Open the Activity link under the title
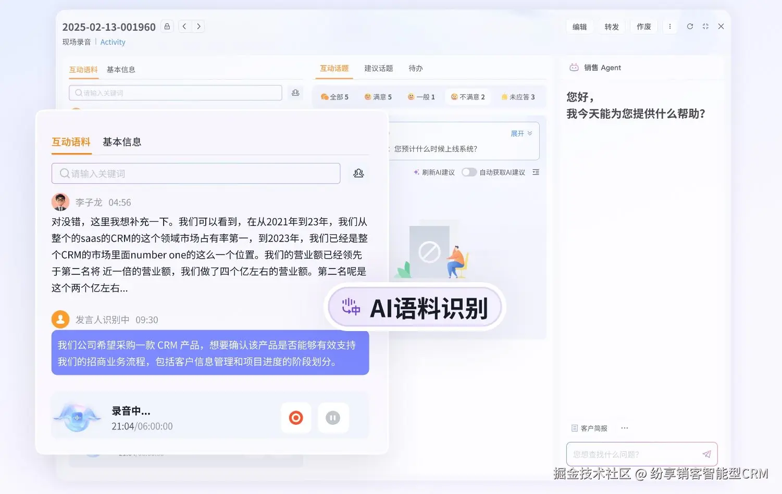 [113, 42]
